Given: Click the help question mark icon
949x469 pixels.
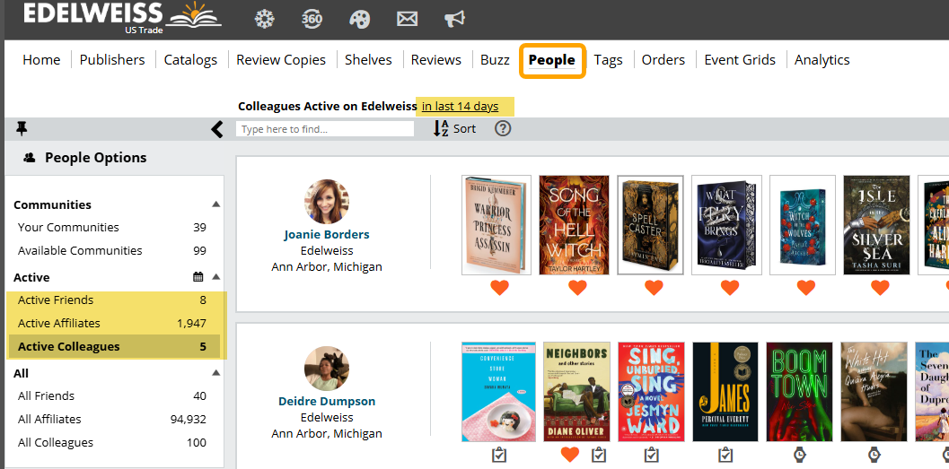Looking at the screenshot, I should click(503, 128).
